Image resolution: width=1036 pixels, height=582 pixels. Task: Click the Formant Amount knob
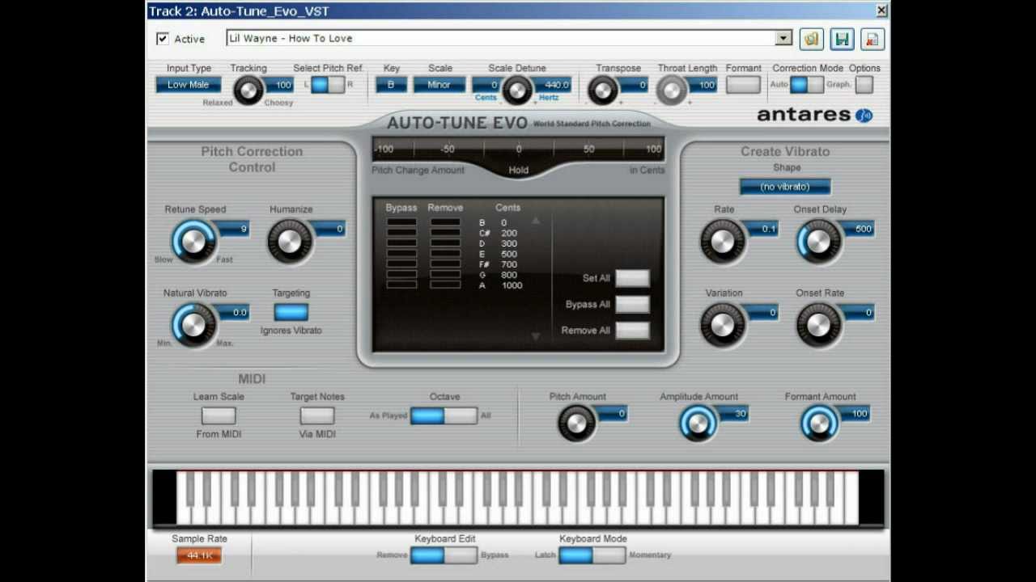(x=819, y=423)
